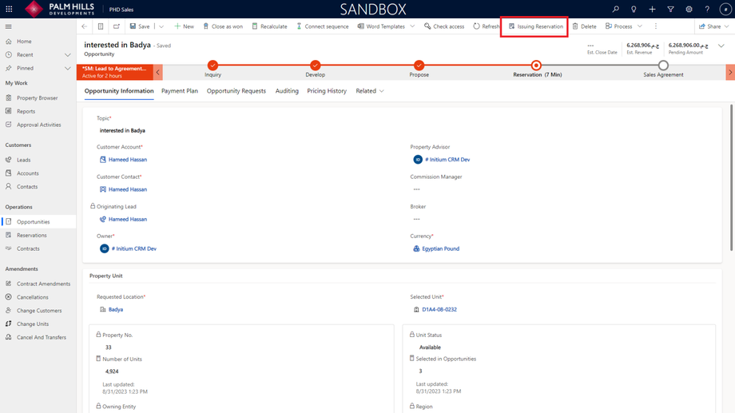The image size is (735, 413).
Task: Advance process bar with right arrow
Action: coord(730,72)
